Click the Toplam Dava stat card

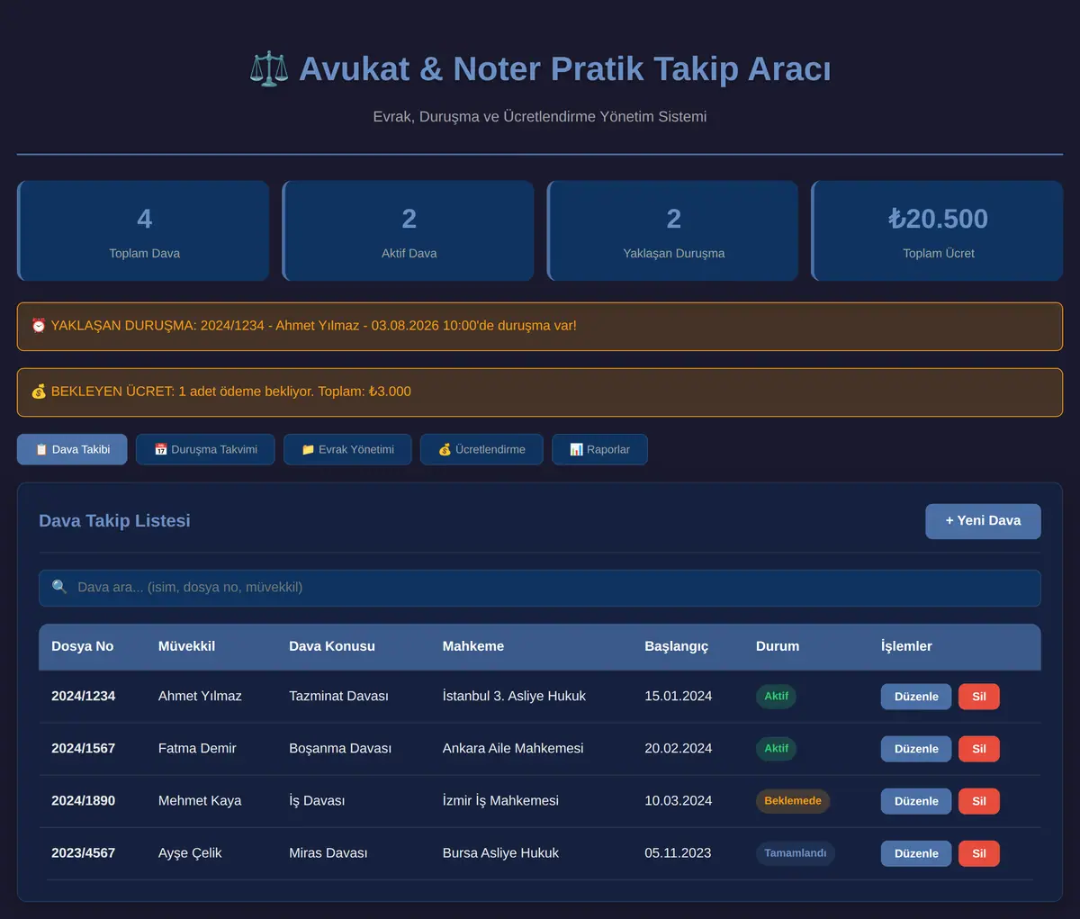(144, 231)
